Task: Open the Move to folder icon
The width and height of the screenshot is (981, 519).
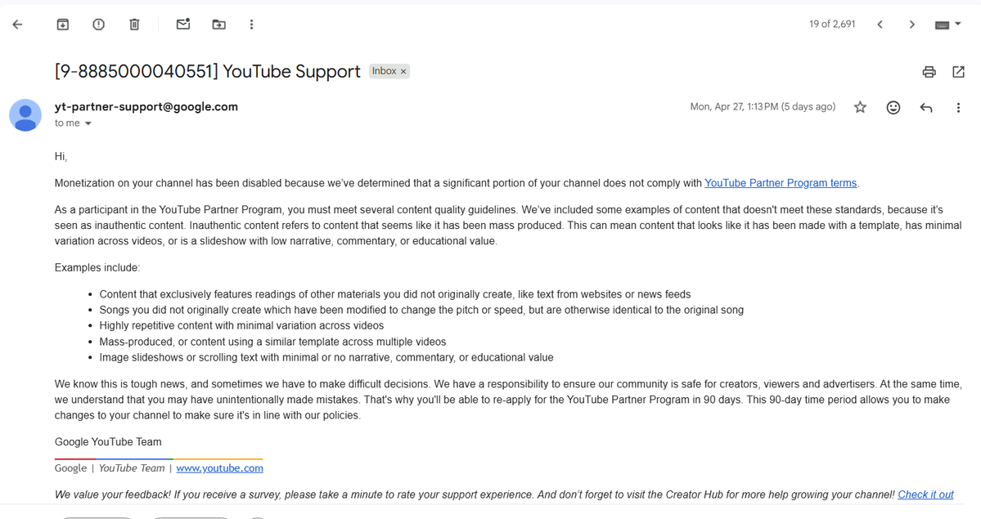Action: [x=219, y=25]
